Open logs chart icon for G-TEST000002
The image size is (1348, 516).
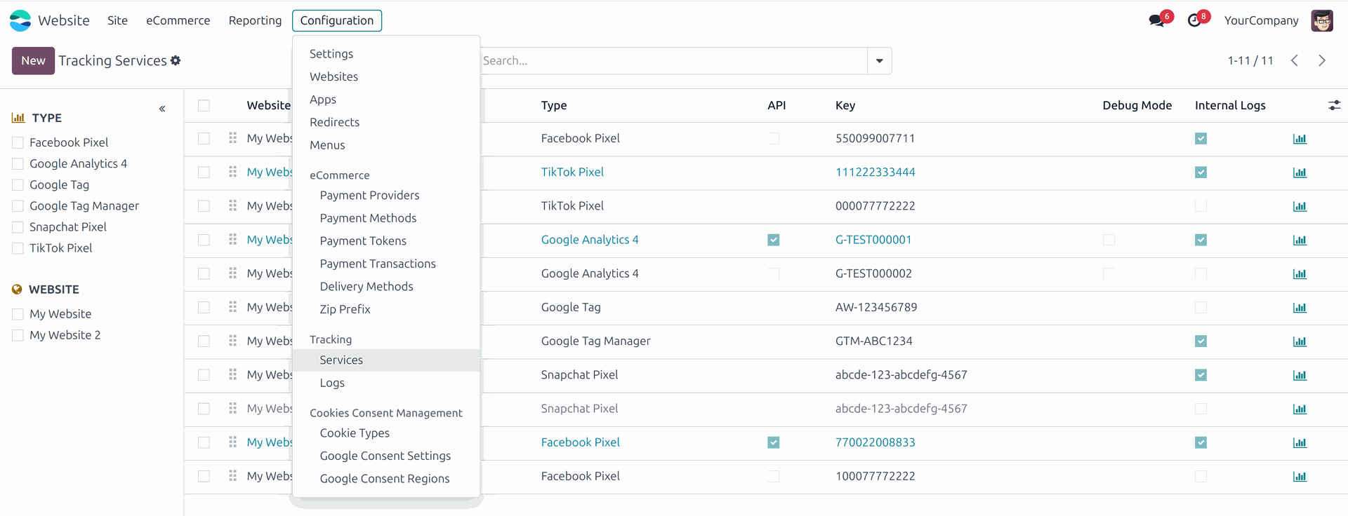click(1300, 273)
